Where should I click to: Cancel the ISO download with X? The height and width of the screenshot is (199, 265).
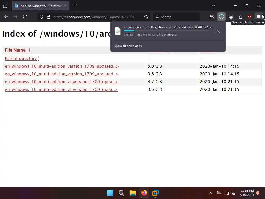pos(218,31)
